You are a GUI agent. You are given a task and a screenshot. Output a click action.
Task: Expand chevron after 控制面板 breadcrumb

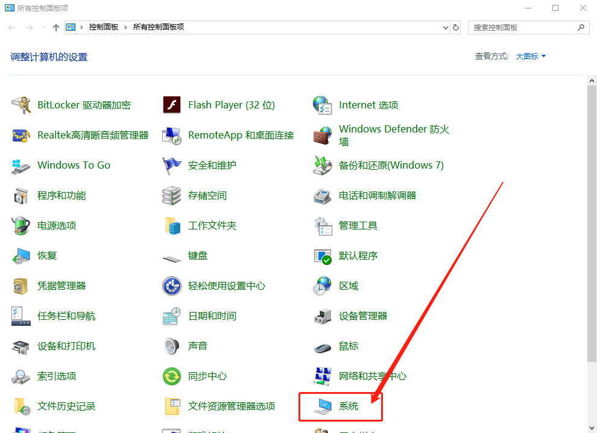pos(125,27)
